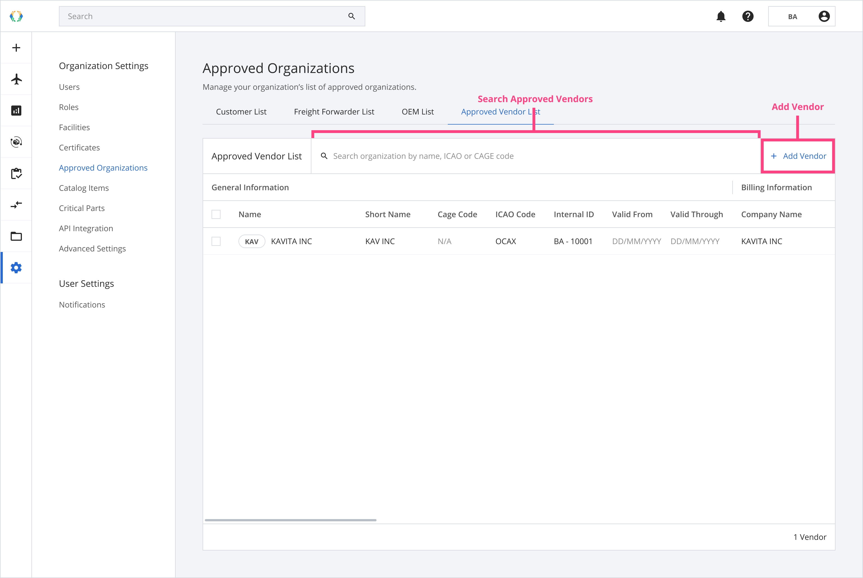The width and height of the screenshot is (863, 578).
Task: Toggle the select-all checkbox in table header
Action: (x=216, y=214)
